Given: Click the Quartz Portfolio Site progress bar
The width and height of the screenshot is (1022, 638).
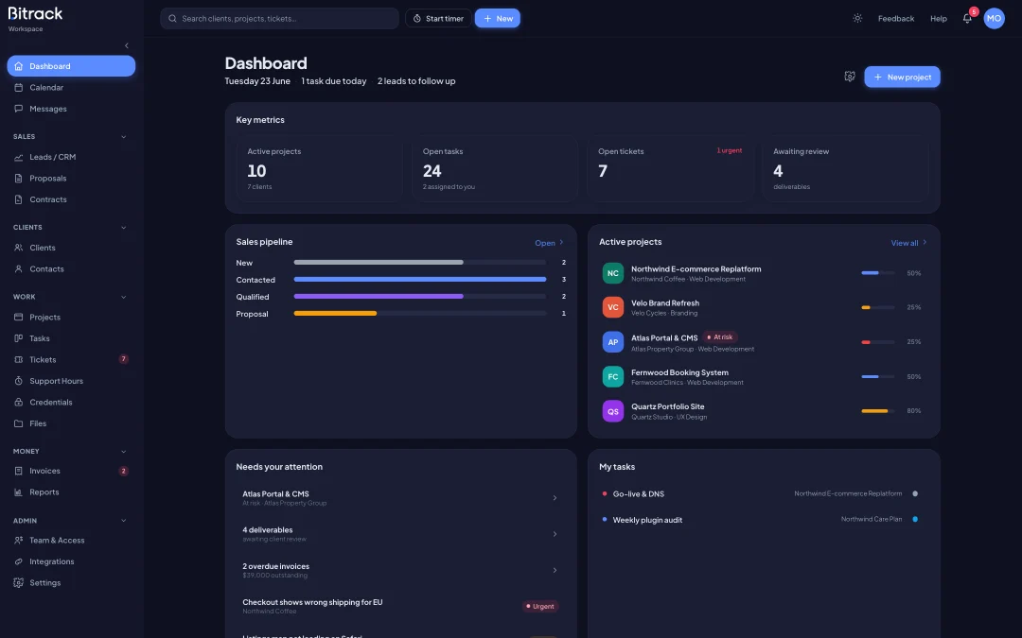Looking at the screenshot, I should 878,411.
